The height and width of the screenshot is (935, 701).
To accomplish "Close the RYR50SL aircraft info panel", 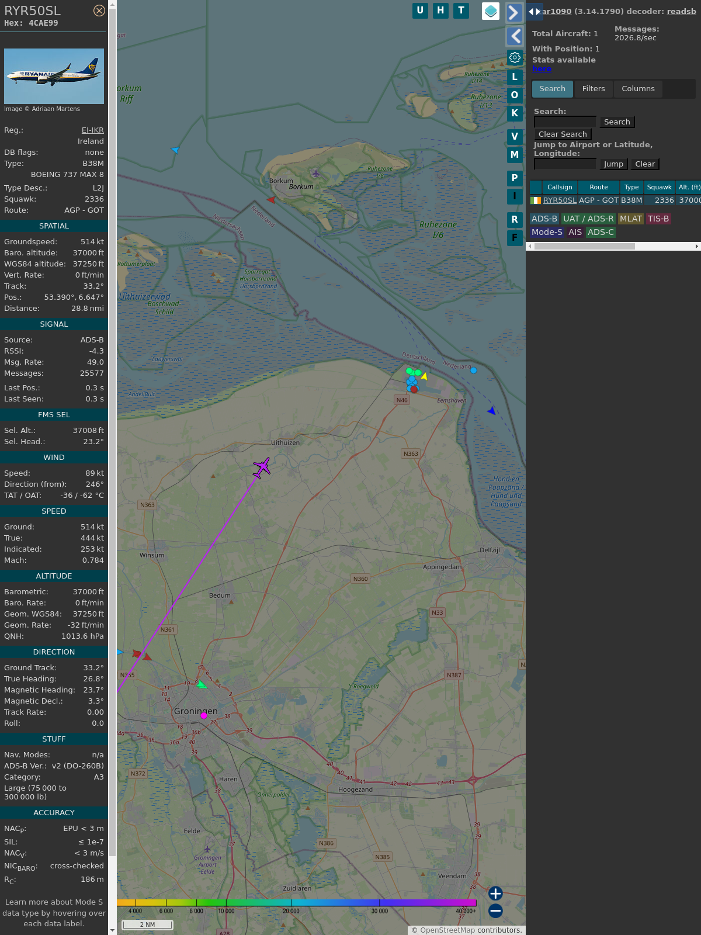I will click(x=99, y=11).
